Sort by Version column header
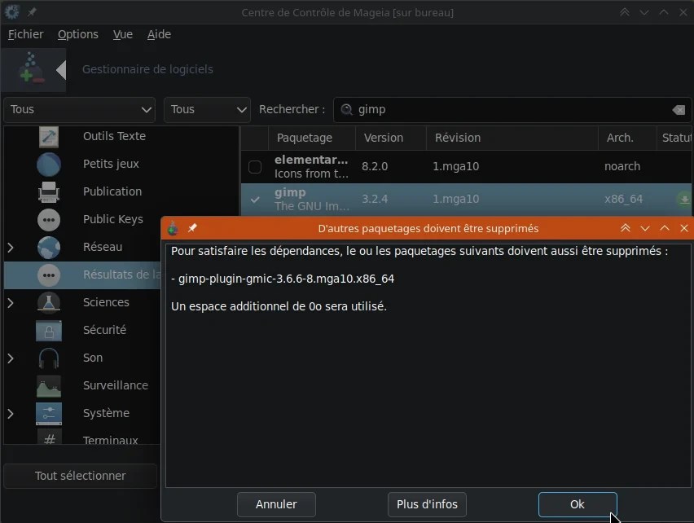 pos(391,138)
